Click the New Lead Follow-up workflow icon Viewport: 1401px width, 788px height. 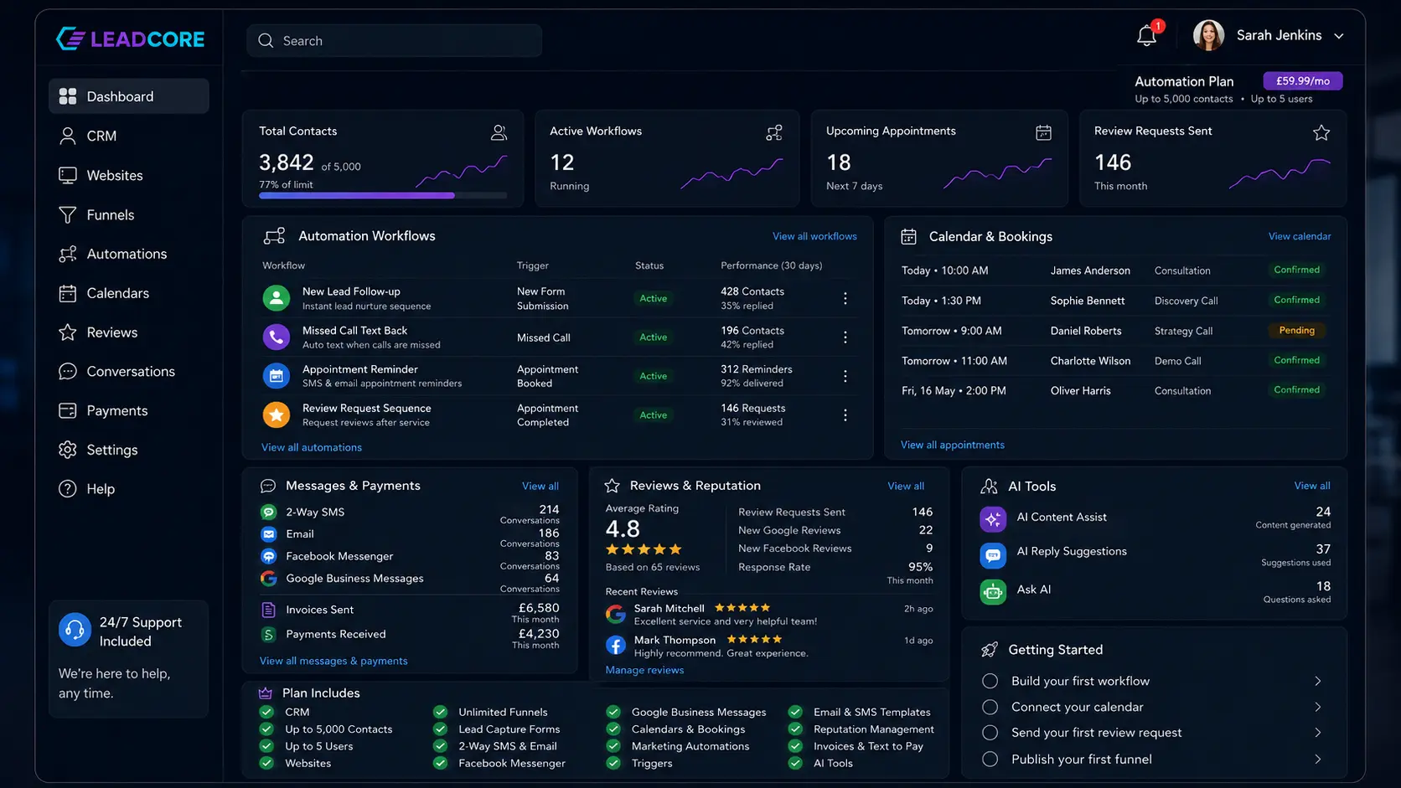click(276, 298)
